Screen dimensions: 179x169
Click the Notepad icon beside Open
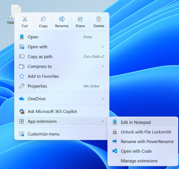(22, 37)
